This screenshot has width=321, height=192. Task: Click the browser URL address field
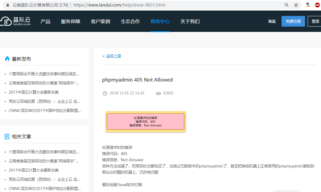[178, 5]
